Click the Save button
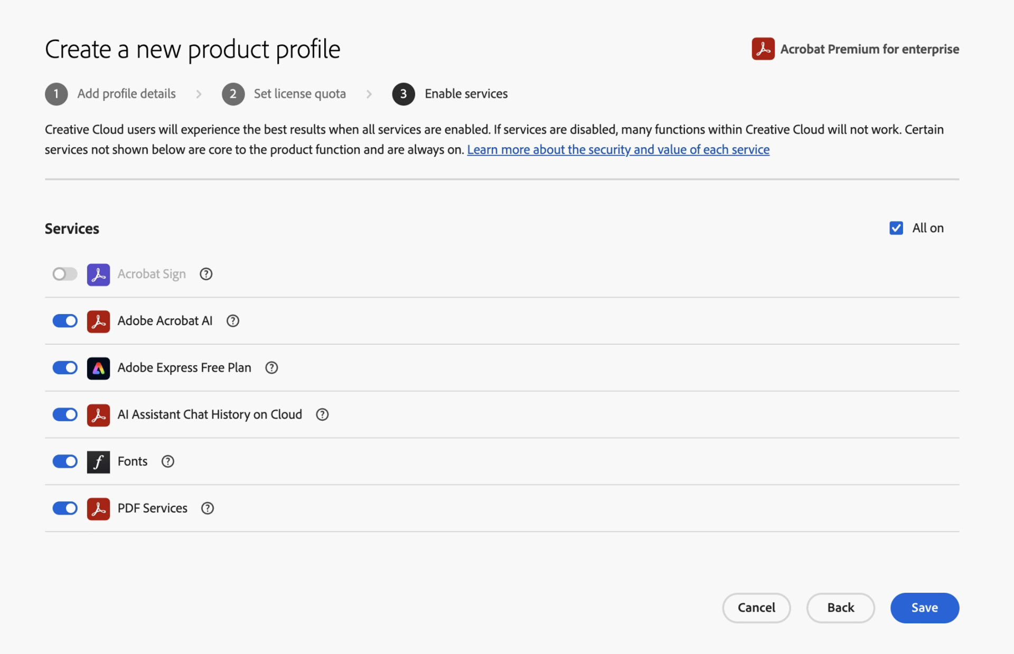Viewport: 1014px width, 654px height. pyautogui.click(x=925, y=608)
